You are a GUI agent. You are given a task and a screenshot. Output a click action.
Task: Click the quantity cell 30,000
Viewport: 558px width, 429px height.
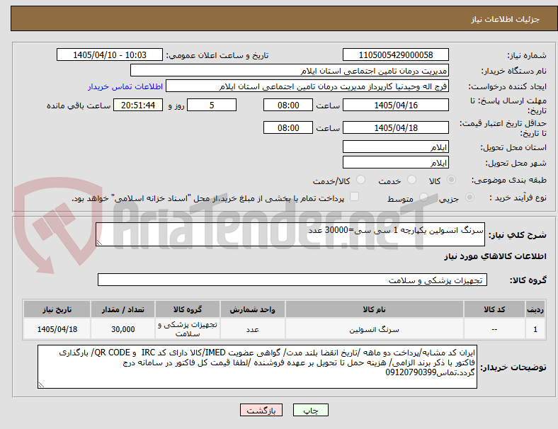coord(123,329)
